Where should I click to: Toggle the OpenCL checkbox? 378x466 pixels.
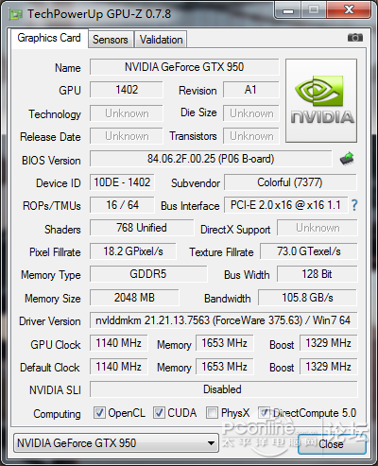pyautogui.click(x=99, y=412)
